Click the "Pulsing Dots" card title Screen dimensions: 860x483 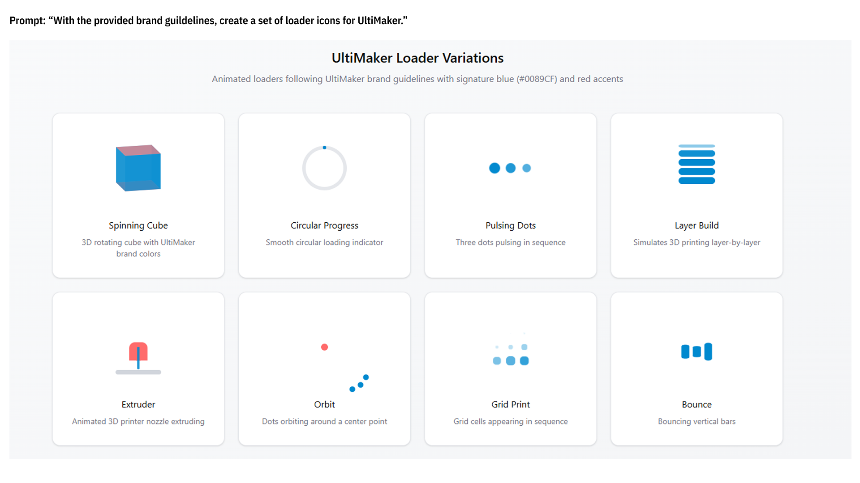[x=511, y=225]
